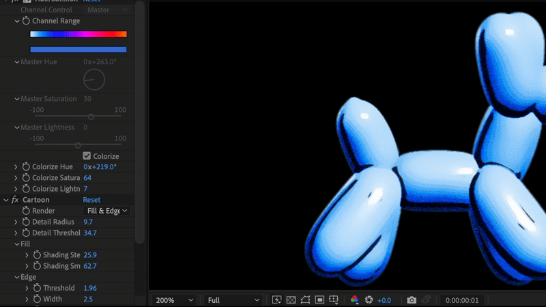Reset the Cartoon effect
The height and width of the screenshot is (307, 546).
[91, 200]
